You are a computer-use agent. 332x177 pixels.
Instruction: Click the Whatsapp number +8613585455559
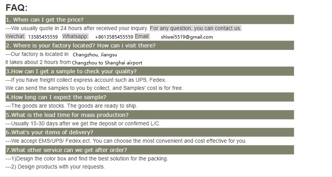[114, 37]
